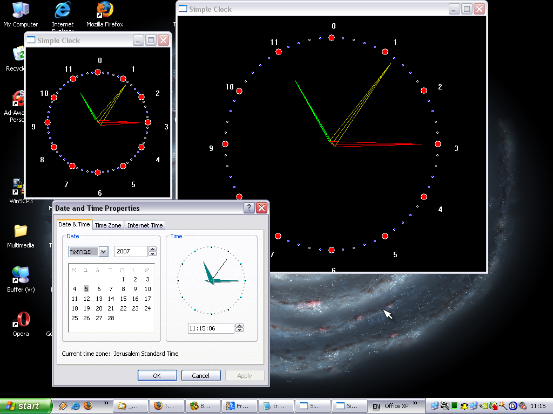Select day 14 in the calendar
This screenshot has width=553, height=414.
(111, 299)
